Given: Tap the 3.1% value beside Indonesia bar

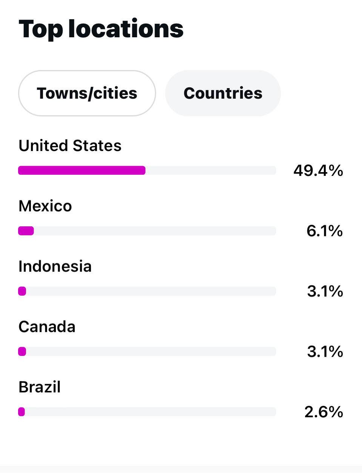Looking at the screenshot, I should [325, 291].
